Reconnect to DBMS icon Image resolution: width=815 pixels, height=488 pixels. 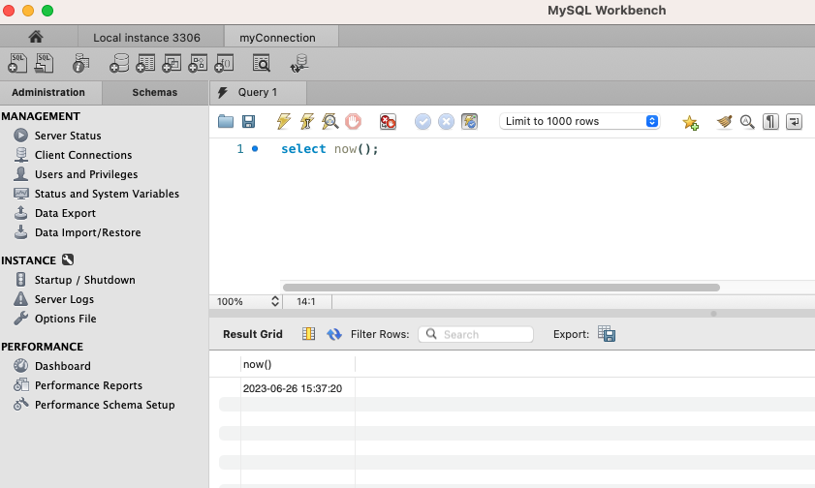click(x=299, y=63)
